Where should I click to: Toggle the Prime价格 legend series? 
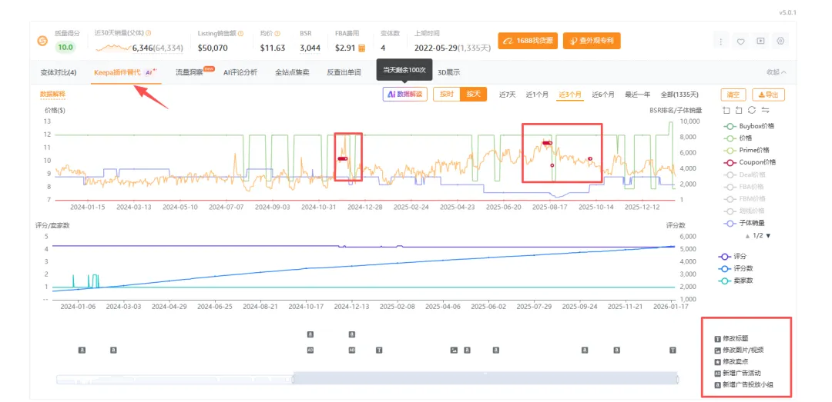click(746, 150)
